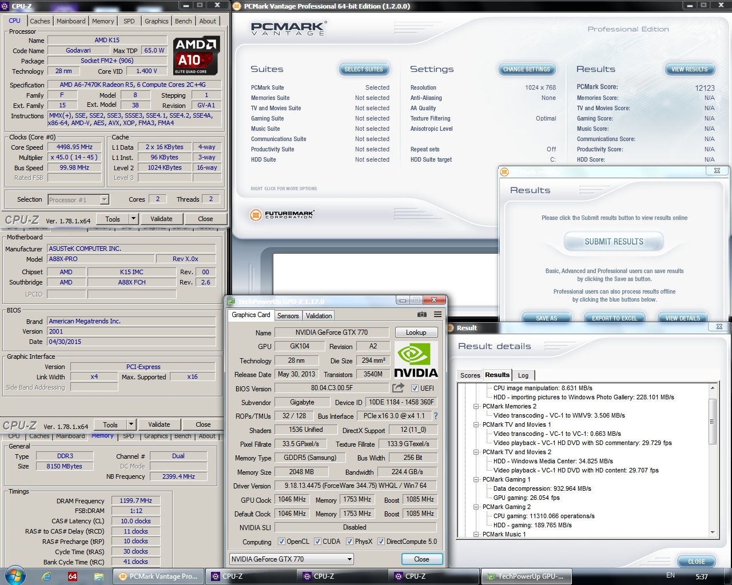Click the NVIDIA logo in GPU-Z
732x585 pixels.
tap(416, 360)
